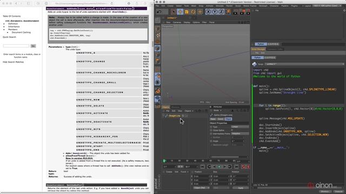Screen dimensions: 346x194
Task: Click the green timeline playhead marker
Action: tap(164, 161)
